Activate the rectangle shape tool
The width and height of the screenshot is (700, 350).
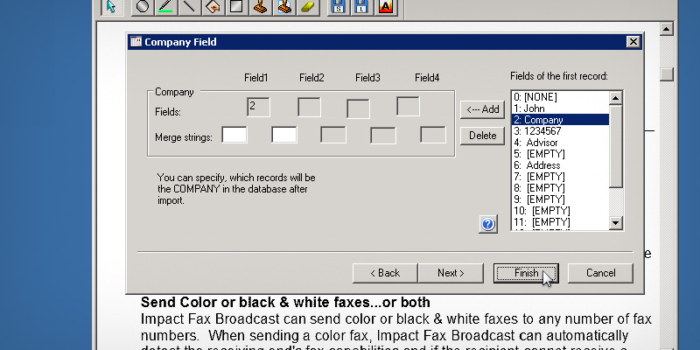pos(235,7)
